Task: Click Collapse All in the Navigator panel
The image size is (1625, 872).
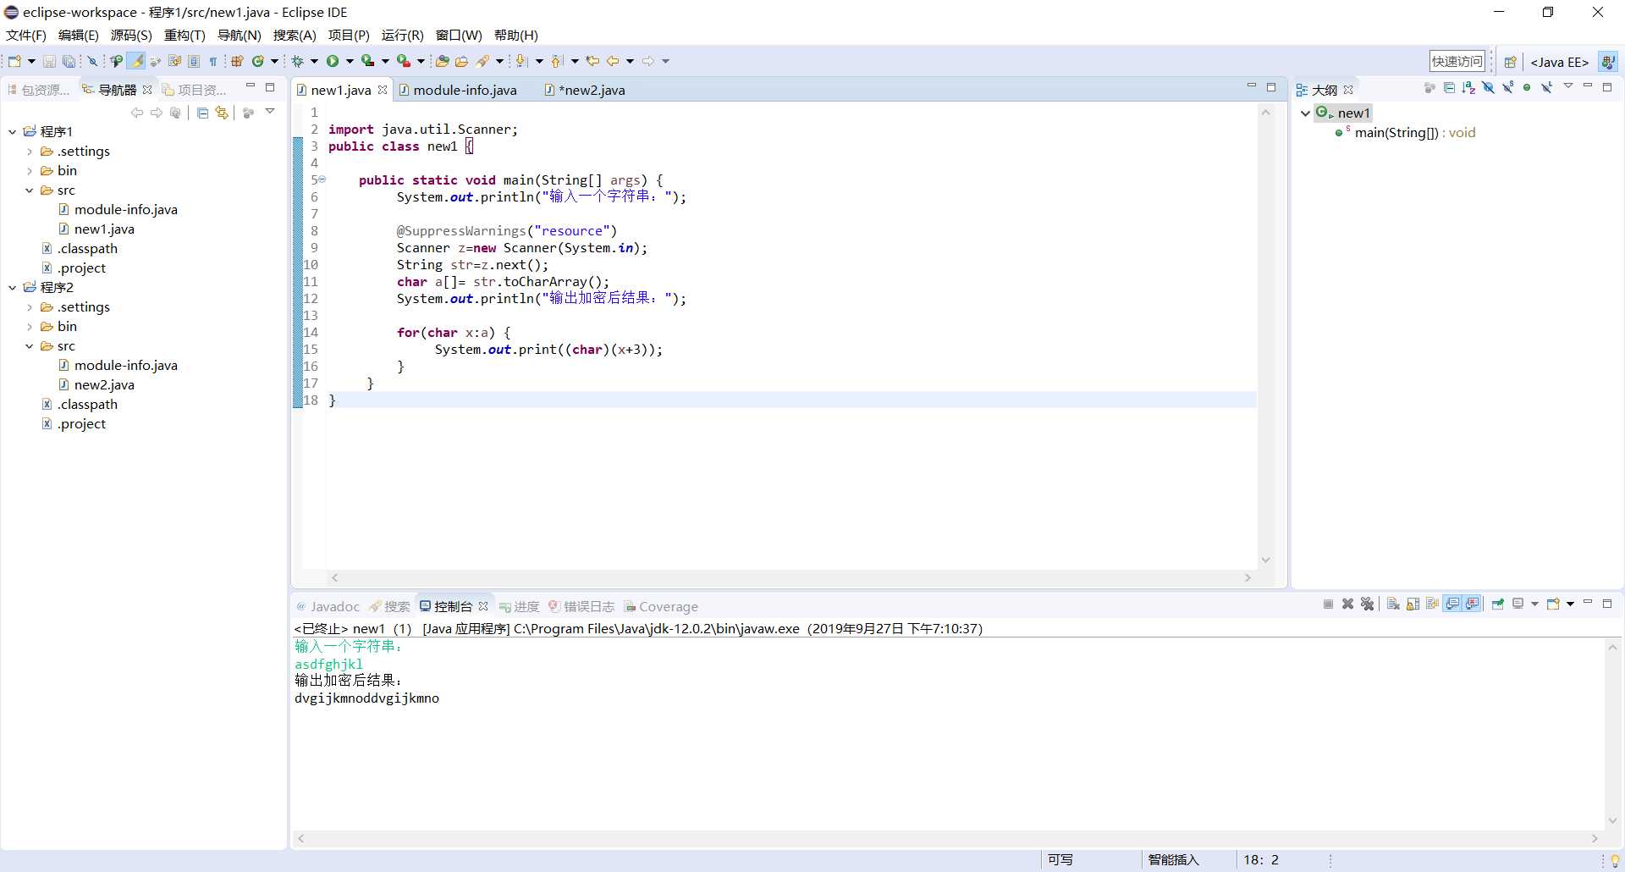Action: [202, 113]
